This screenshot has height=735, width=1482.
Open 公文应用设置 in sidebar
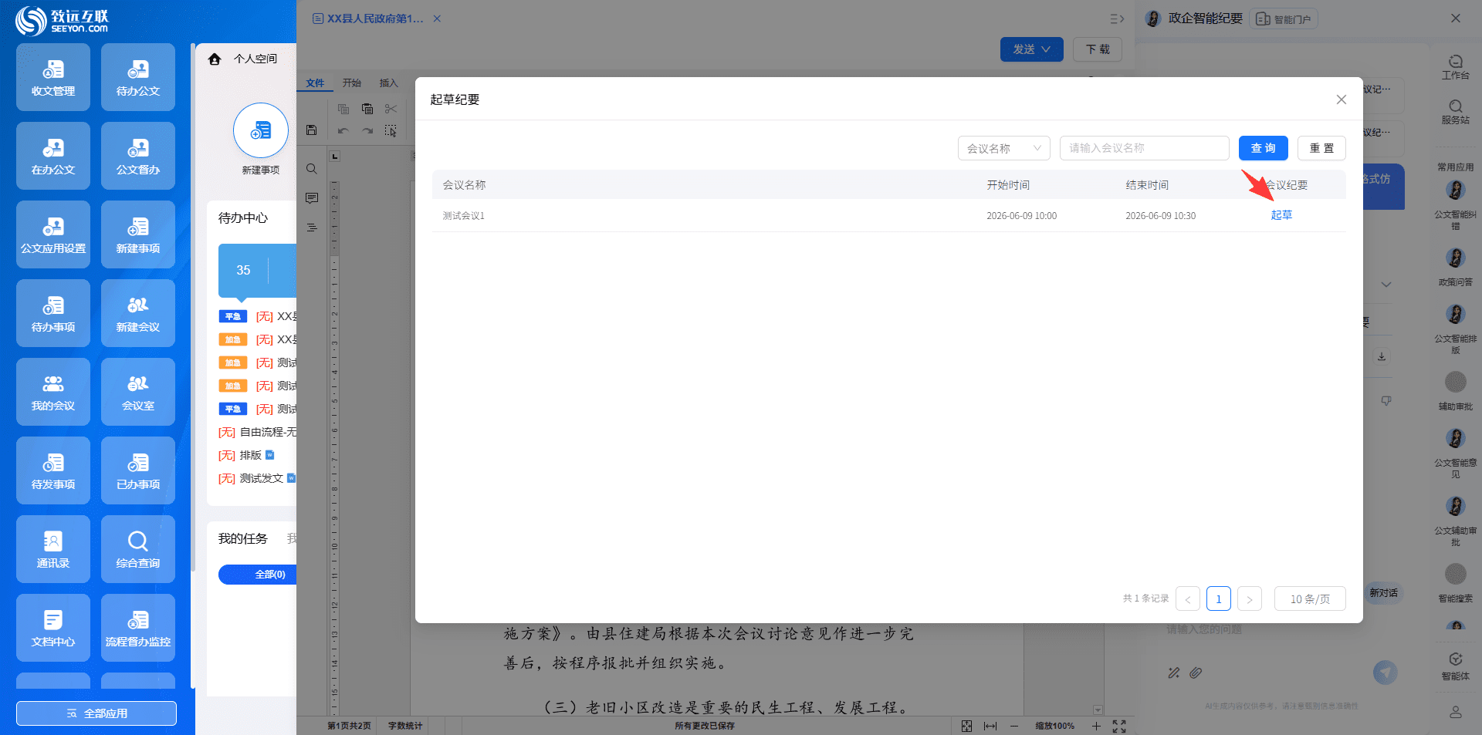[x=53, y=234]
